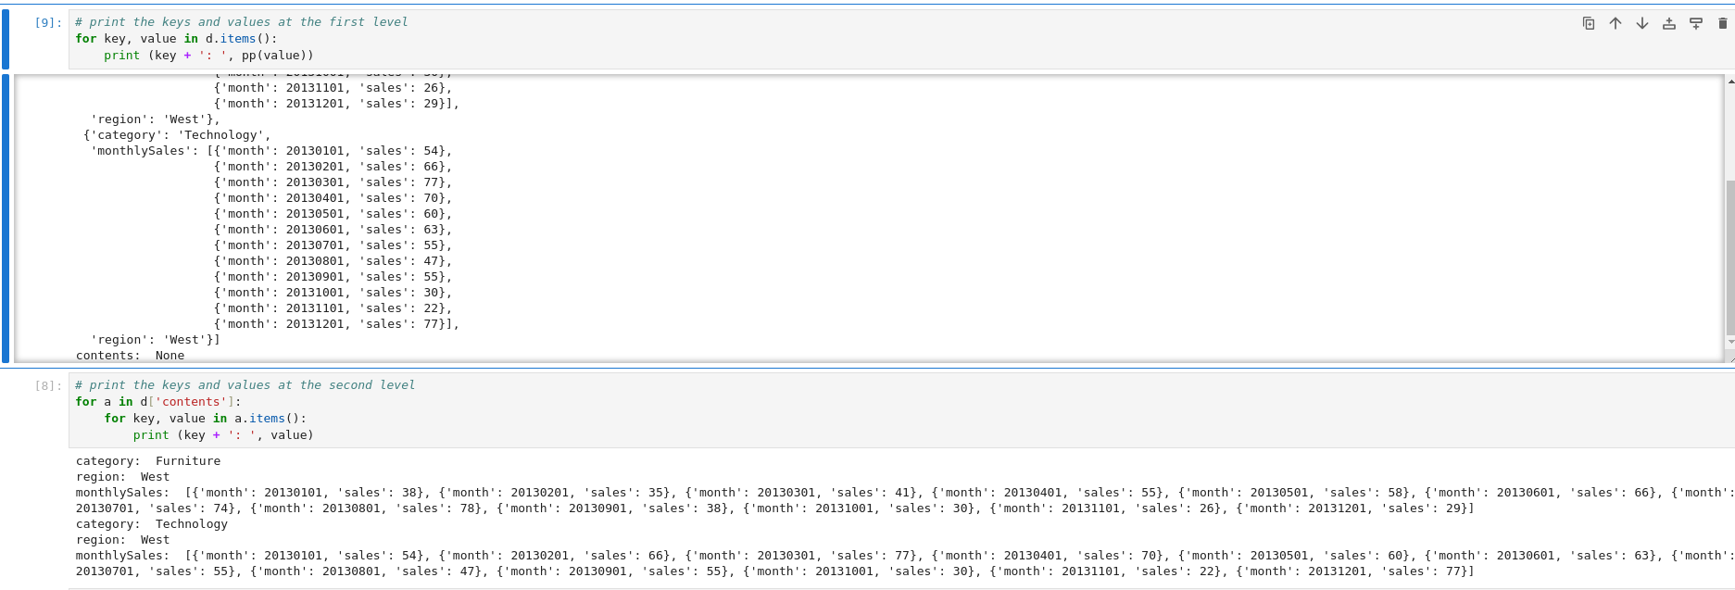Click the output scrollbar thumb
The width and height of the screenshot is (1735, 590).
click(x=1729, y=259)
